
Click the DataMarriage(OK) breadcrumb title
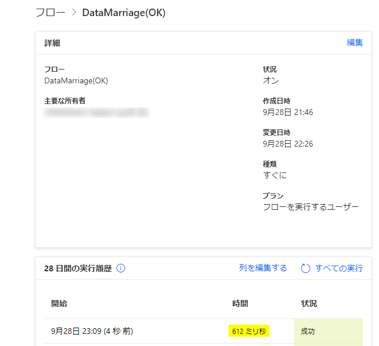coord(124,13)
